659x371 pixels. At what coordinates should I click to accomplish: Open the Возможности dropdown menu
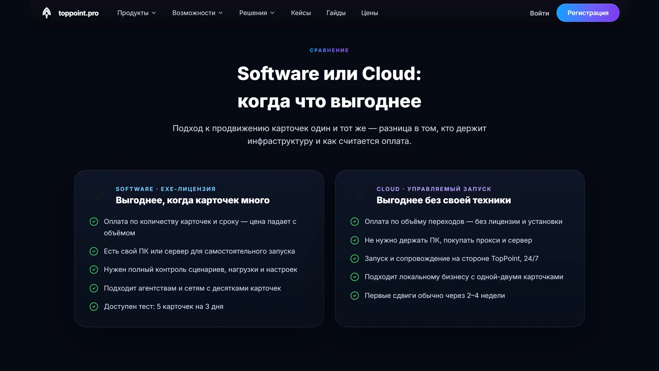pyautogui.click(x=197, y=13)
